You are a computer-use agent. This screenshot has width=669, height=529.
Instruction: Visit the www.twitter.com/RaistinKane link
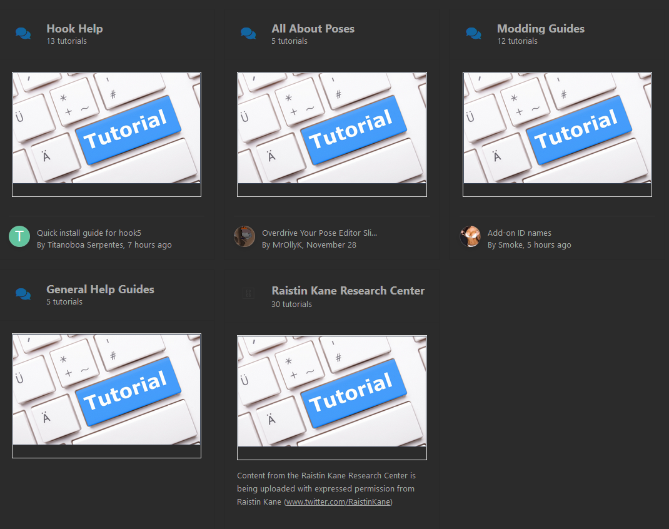(338, 501)
